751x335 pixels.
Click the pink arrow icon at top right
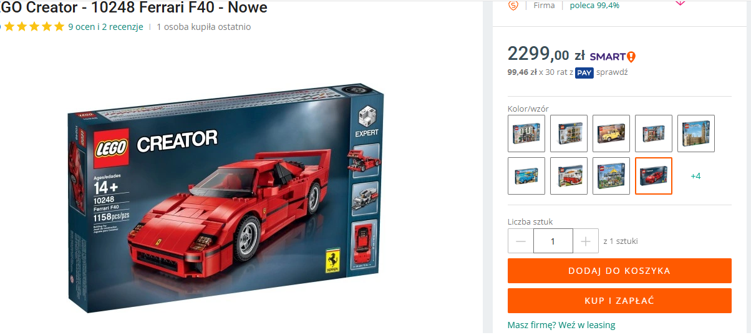pos(680,3)
